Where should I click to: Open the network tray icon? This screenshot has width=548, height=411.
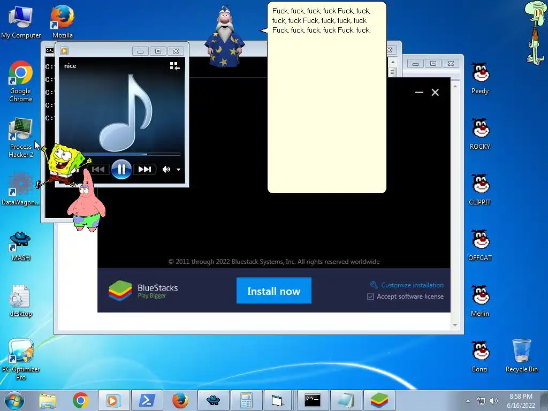click(x=481, y=401)
